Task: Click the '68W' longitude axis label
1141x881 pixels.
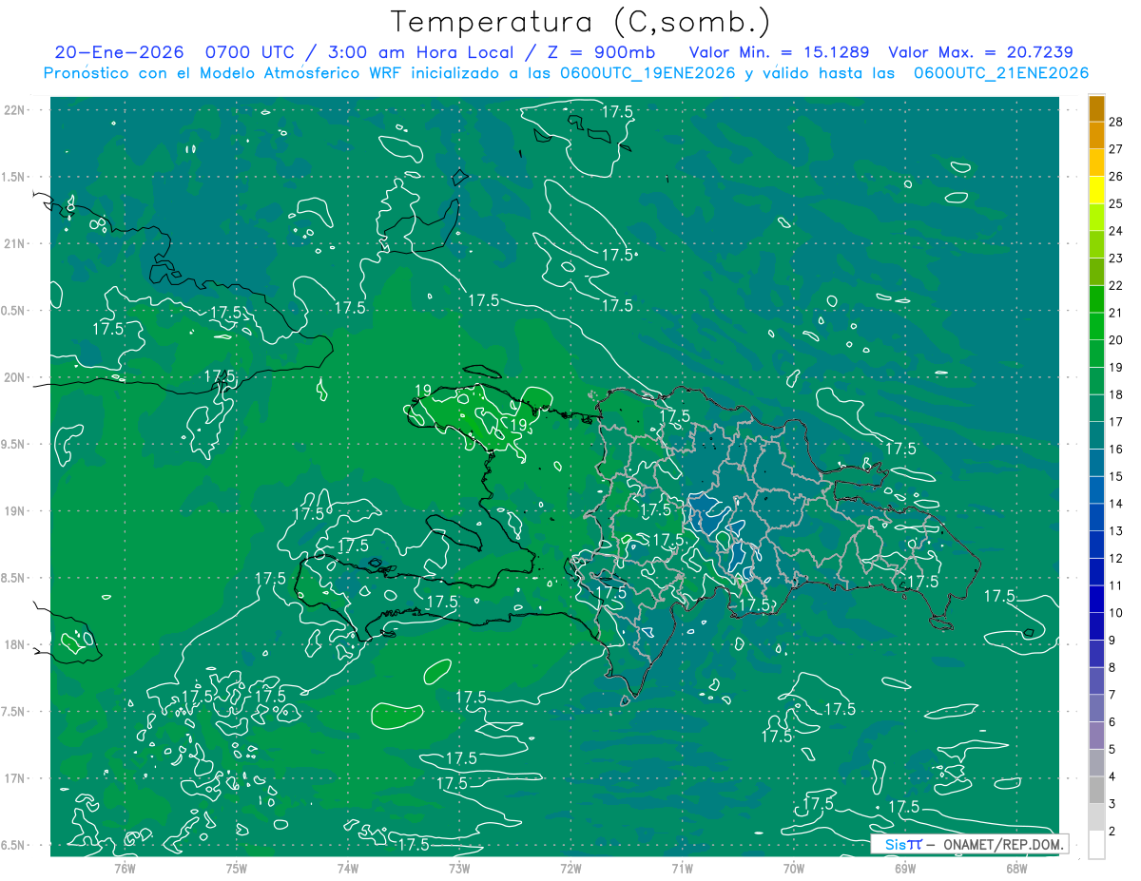Action: pyautogui.click(x=1015, y=868)
